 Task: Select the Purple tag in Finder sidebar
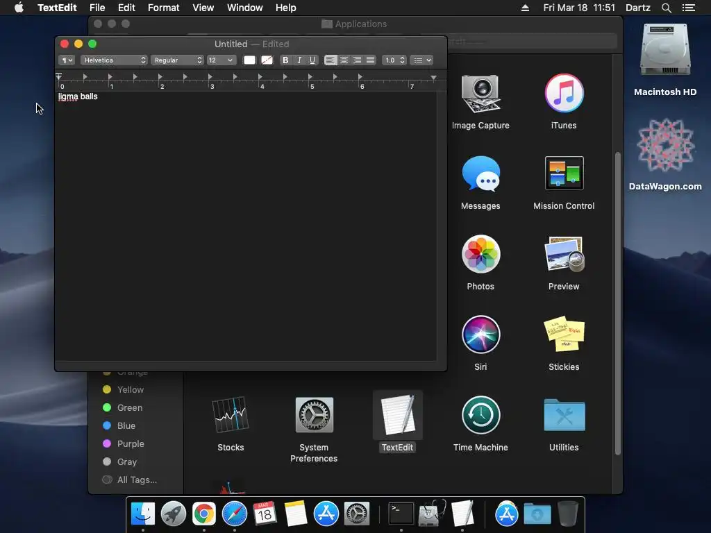(x=124, y=443)
